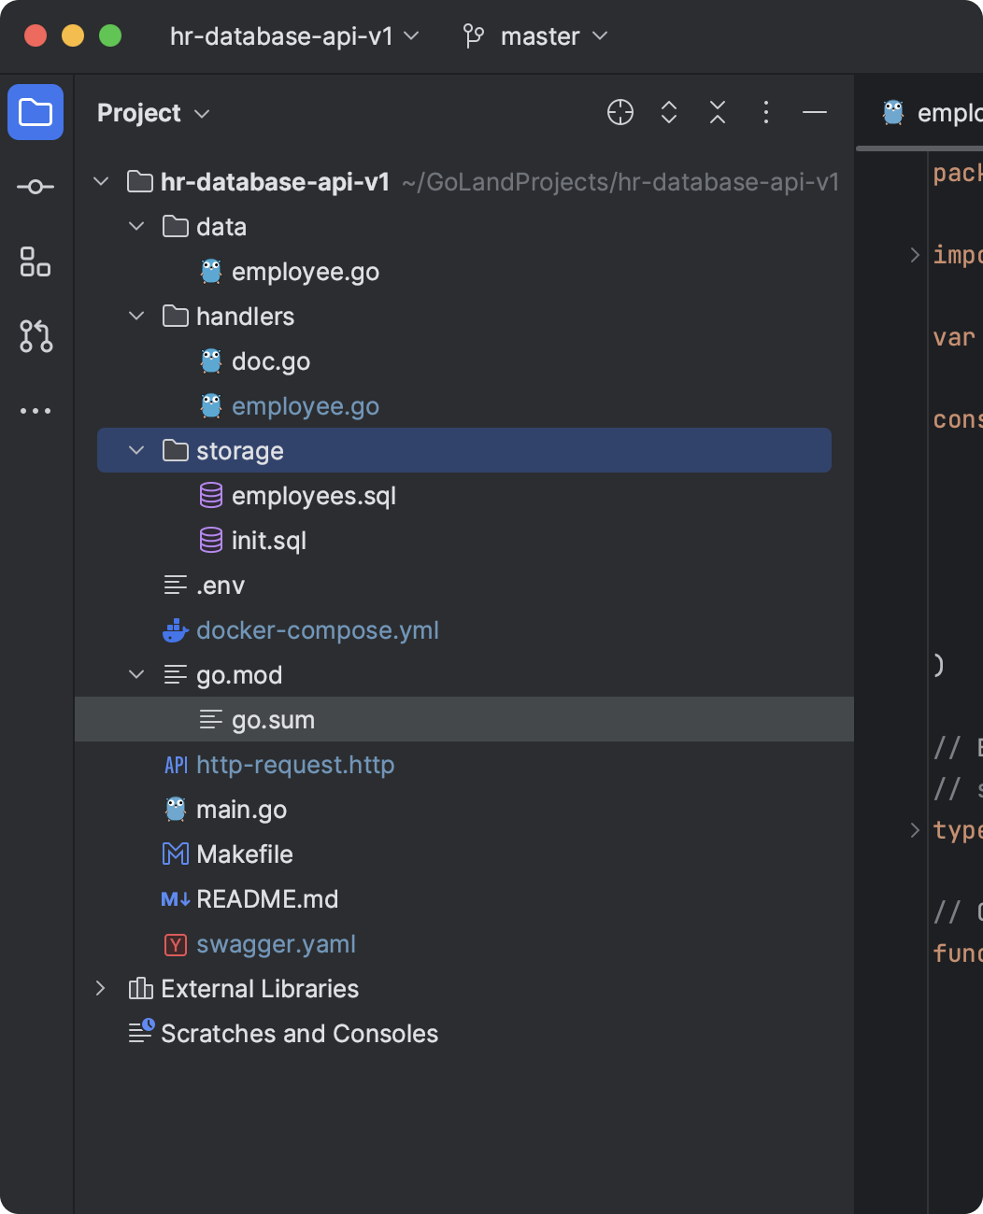
Task: Show more tool windows ellipsis
Action: (36, 411)
